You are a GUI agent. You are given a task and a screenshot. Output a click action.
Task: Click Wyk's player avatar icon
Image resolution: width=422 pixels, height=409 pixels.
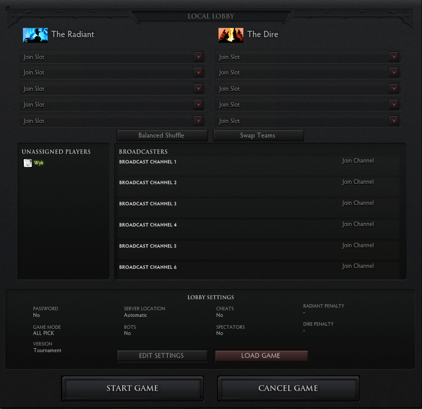tap(28, 163)
